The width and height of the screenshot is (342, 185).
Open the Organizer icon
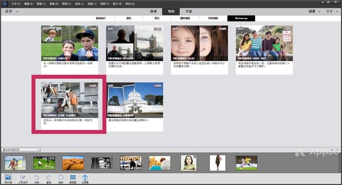(73, 179)
